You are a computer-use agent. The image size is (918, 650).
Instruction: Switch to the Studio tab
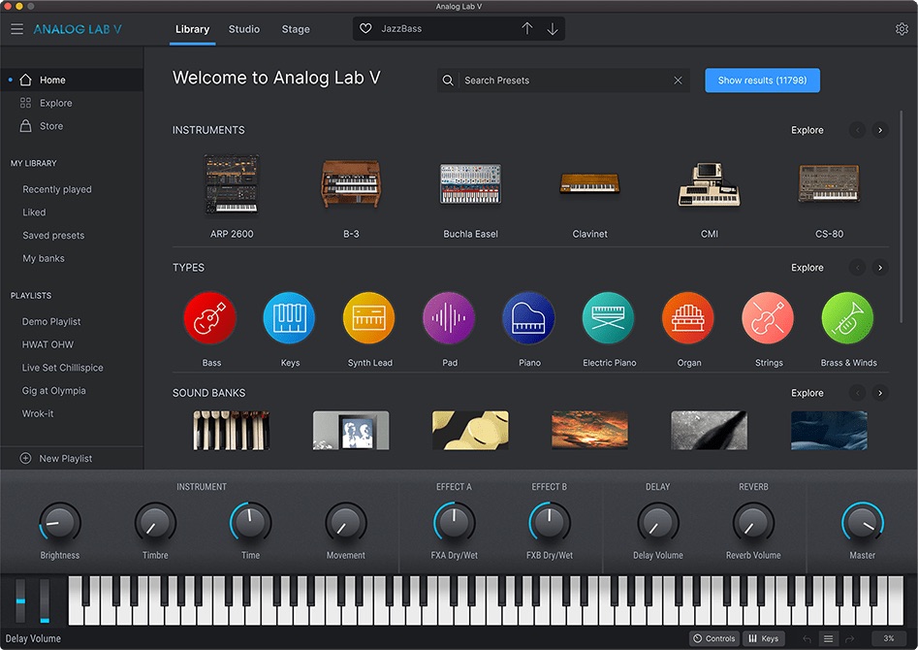pos(244,29)
